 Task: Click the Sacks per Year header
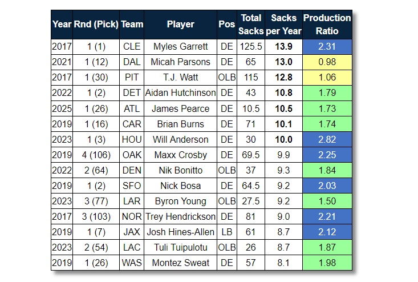click(283, 25)
